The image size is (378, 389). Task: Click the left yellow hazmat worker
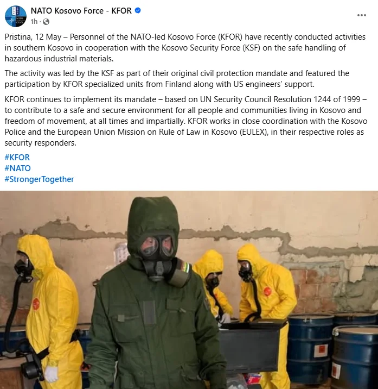tap(46, 311)
